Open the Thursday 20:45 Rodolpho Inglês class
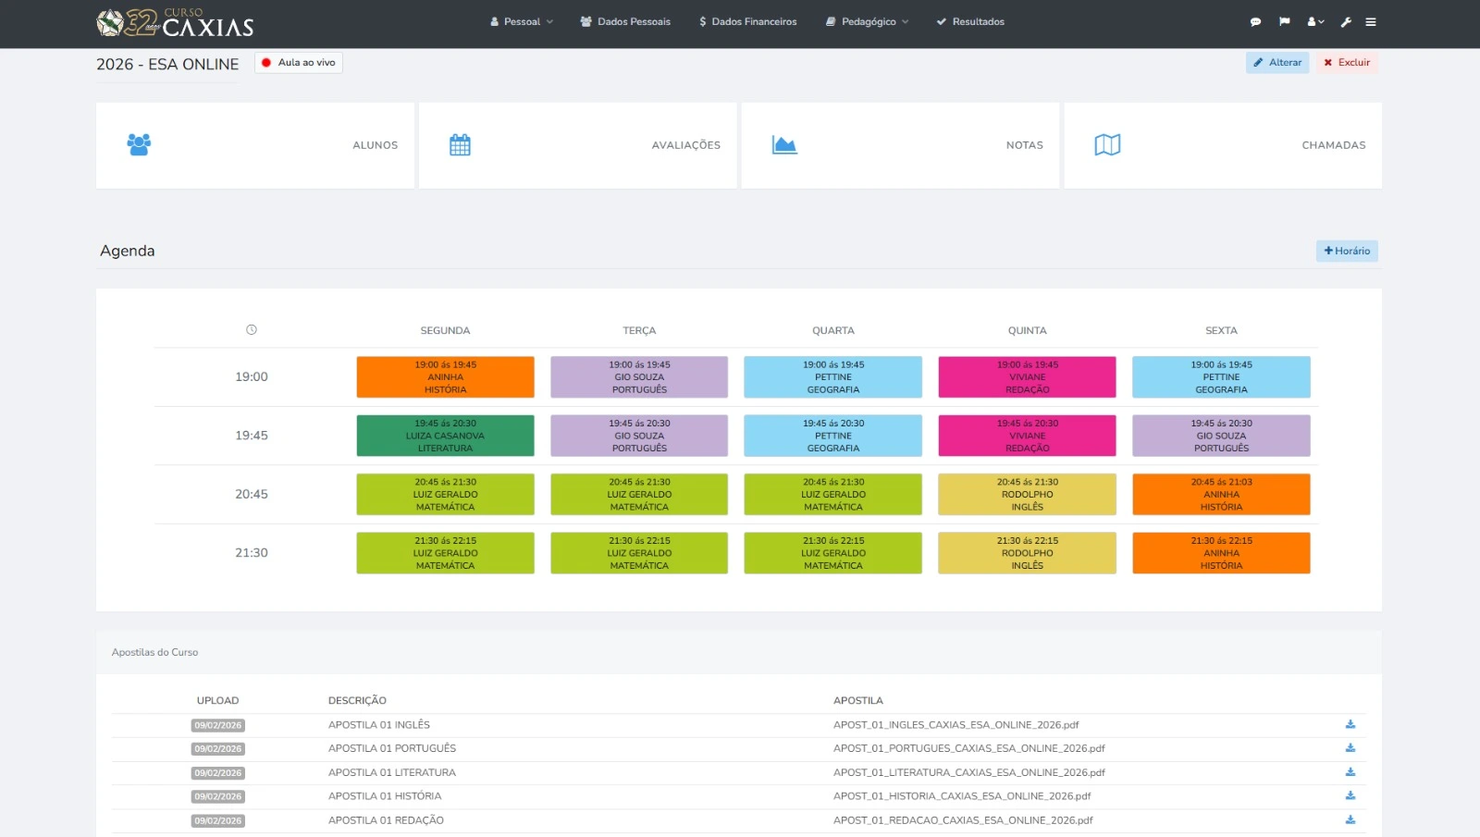Screen dimensions: 1480x837 (1027, 495)
